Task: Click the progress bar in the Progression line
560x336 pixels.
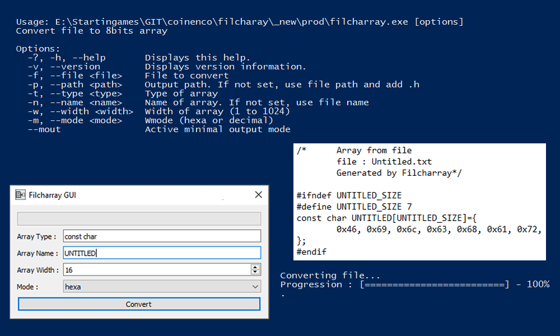Action: click(435, 284)
